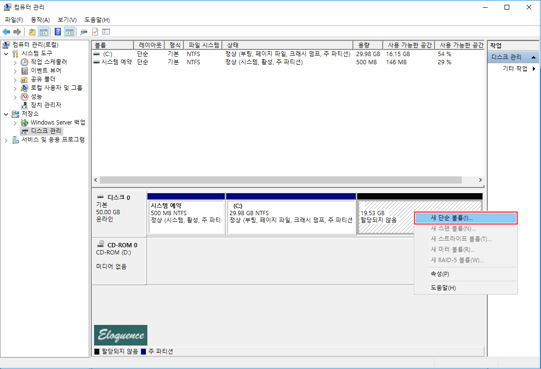
Task: Click the 저장소 storage icon in the tree
Action: click(x=15, y=114)
